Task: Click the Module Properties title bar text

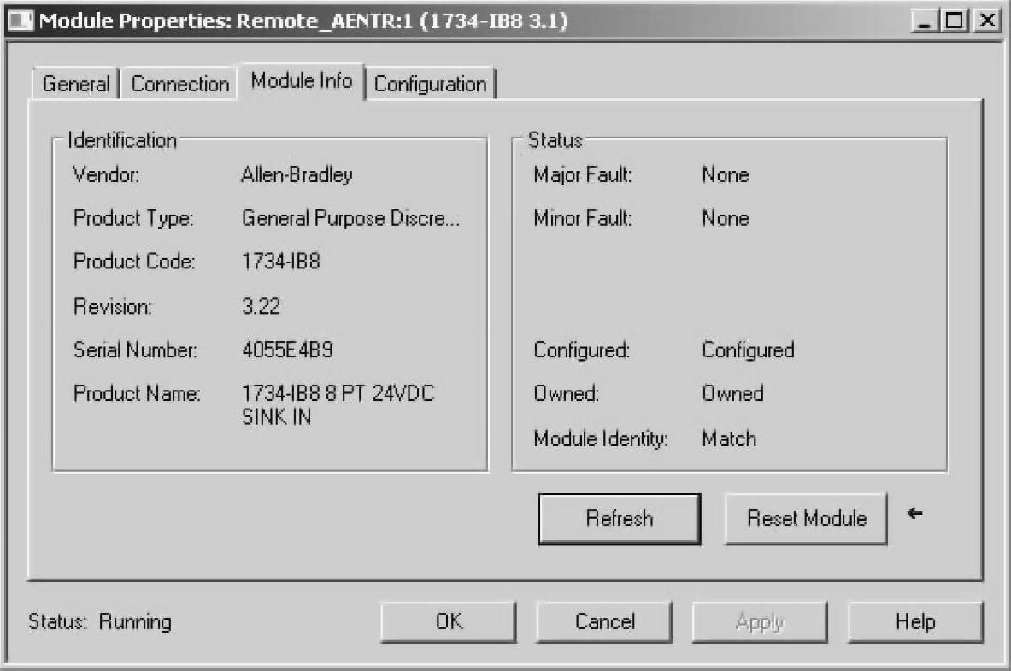Action: 303,21
